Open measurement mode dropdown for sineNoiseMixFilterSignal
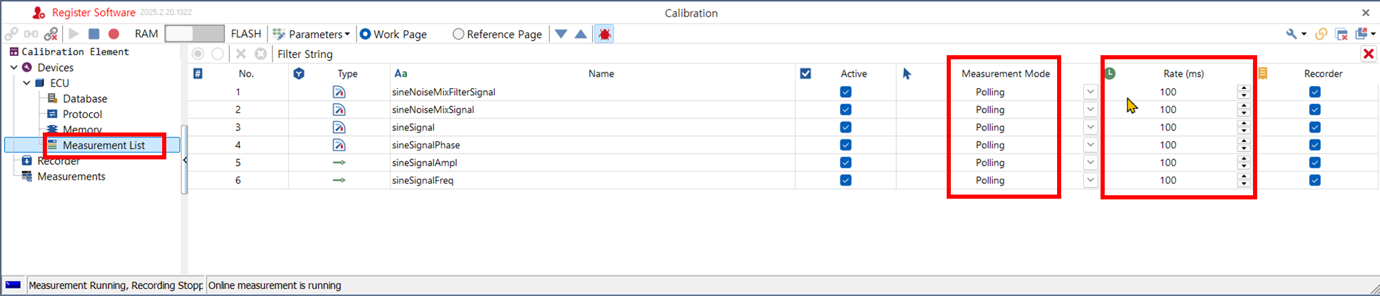This screenshot has width=1380, height=296. tap(1090, 92)
